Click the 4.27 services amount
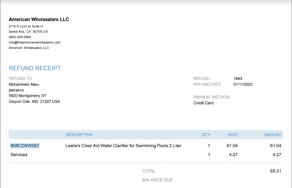292x188 pixels. tap(277, 155)
